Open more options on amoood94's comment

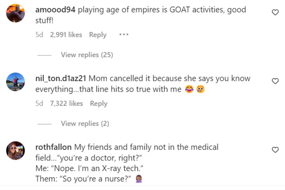coord(124,35)
